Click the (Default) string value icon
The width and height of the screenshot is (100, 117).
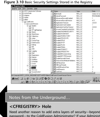coord(55,14)
